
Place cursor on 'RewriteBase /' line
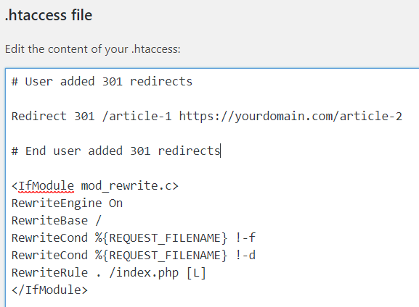[57, 221]
